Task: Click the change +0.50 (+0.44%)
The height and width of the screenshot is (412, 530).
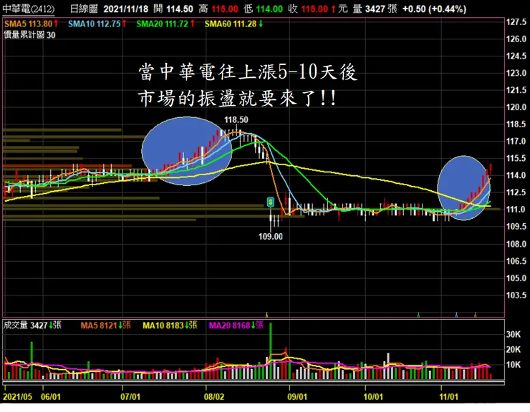Action: [434, 9]
